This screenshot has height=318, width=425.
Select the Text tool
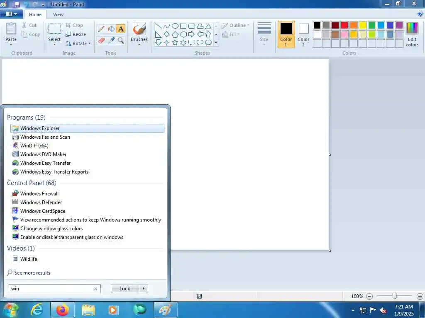pos(121,29)
